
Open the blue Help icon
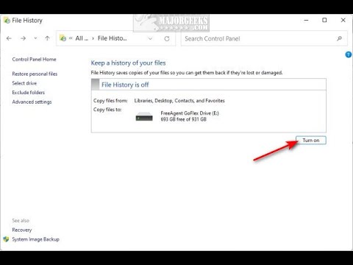tap(349, 54)
